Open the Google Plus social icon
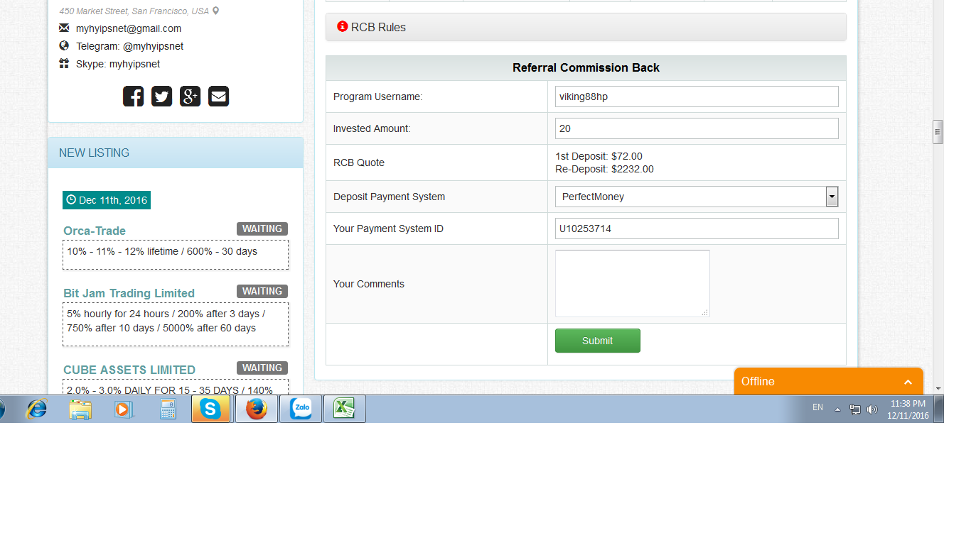 pyautogui.click(x=190, y=96)
